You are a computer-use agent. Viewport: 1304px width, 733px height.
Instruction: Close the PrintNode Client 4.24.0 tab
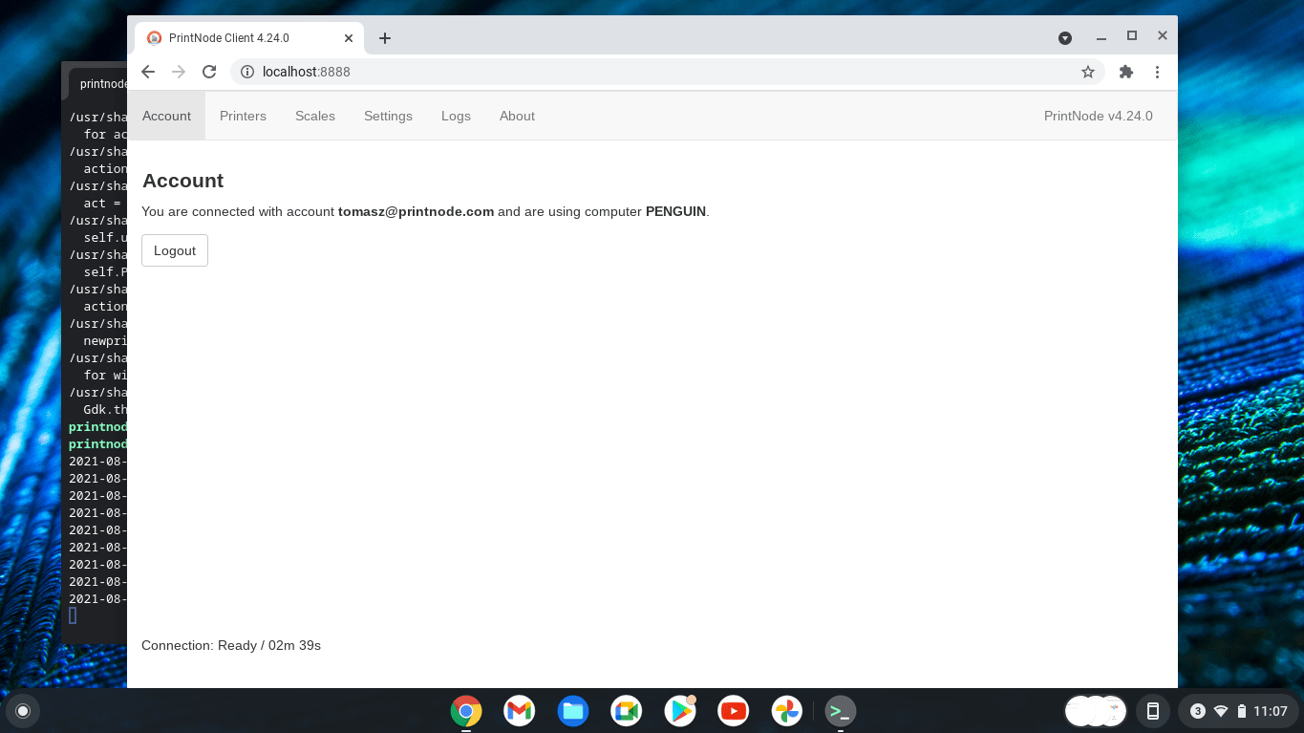tap(349, 38)
